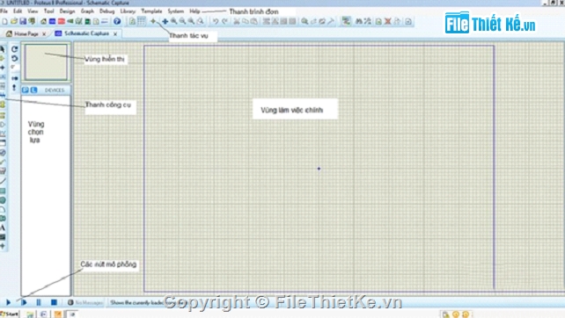Viewport: 565px width, 318px height.
Task: Select the text 'A' tool in sidebar
Action: pos(3,228)
